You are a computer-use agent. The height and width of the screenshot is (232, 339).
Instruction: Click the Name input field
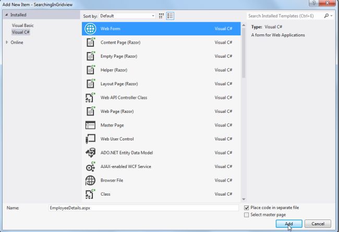143,208
